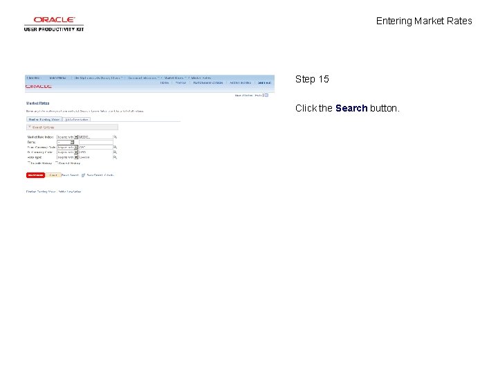The height and width of the screenshot is (374, 498).
Task: Click the Common Definitions breadcrumb
Action: 142,78
